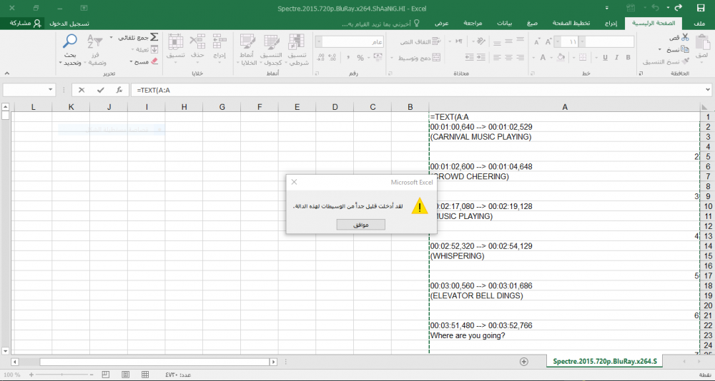Add a new sheet with the plus button
This screenshot has height=381, width=715.
click(524, 362)
